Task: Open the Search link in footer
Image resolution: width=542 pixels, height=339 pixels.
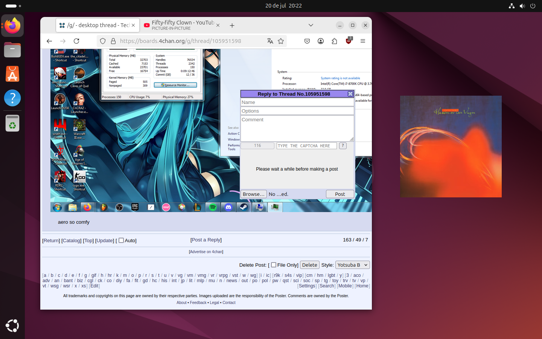Action: pyautogui.click(x=327, y=286)
